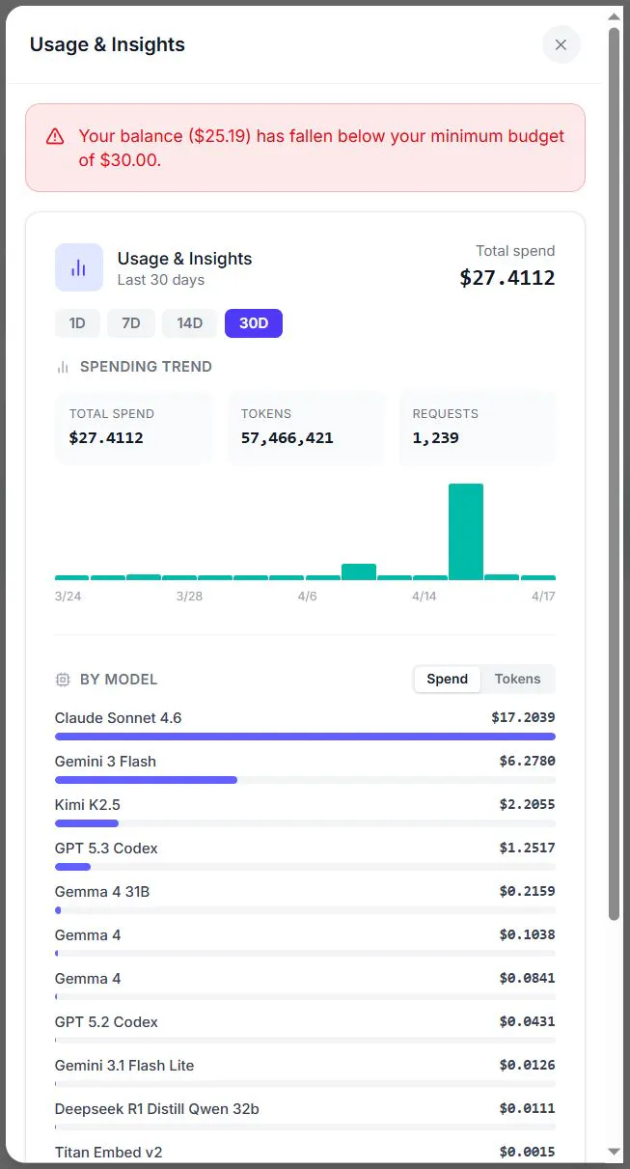
Task: Click the small chart icon next to Spending Trend
Action: click(63, 367)
